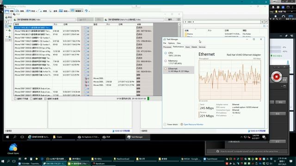Click the refresh icon in the sync window's top bar
Screen dimensions: 296x166
point(179,19)
